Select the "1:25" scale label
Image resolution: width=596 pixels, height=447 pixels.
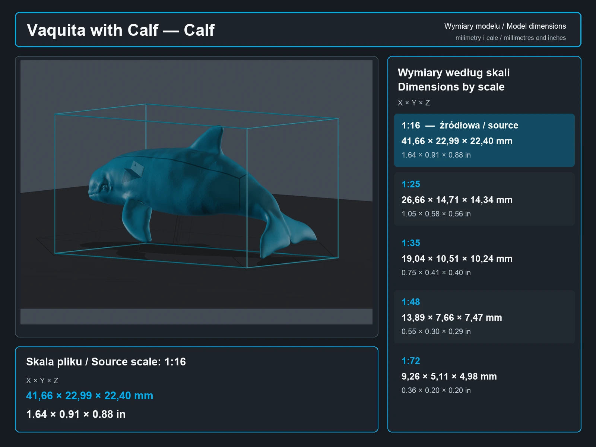(x=411, y=184)
